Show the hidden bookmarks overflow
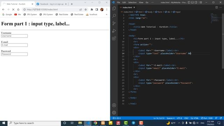224x126 pixels. coord(106,14)
